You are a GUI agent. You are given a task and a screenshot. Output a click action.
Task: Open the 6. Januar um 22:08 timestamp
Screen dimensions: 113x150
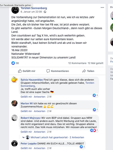tap(31, 12)
